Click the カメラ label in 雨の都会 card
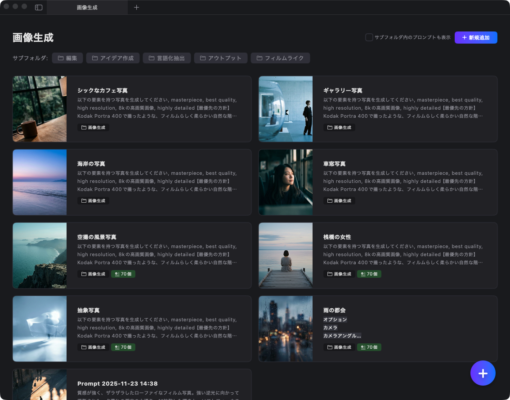The width and height of the screenshot is (510, 400). pos(331,328)
